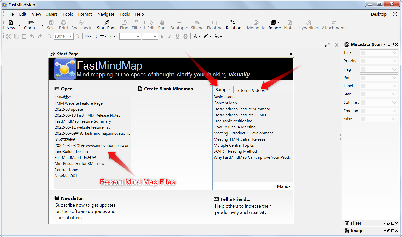Click the Attachments paperclip icon
Viewport: 402px width, 237px height.
point(334,23)
